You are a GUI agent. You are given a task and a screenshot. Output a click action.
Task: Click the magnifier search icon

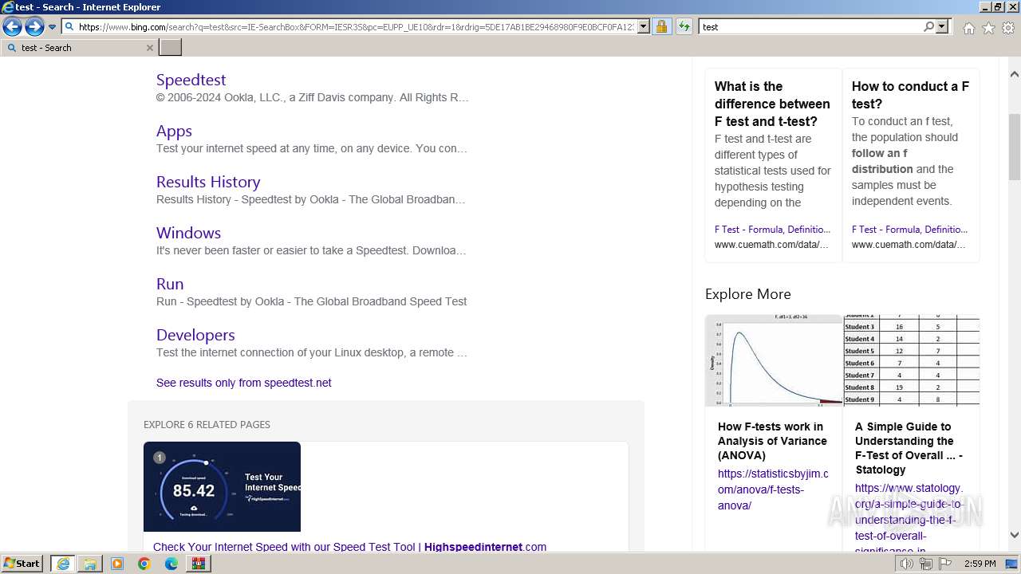928,27
